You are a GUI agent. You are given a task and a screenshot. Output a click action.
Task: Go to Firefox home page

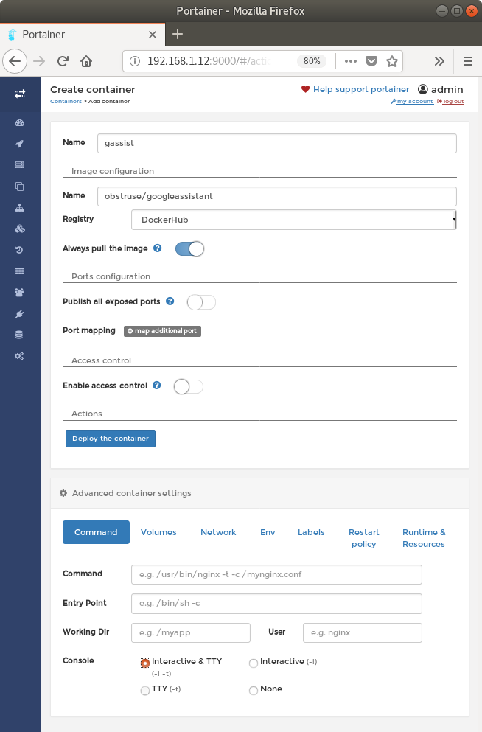(x=86, y=61)
